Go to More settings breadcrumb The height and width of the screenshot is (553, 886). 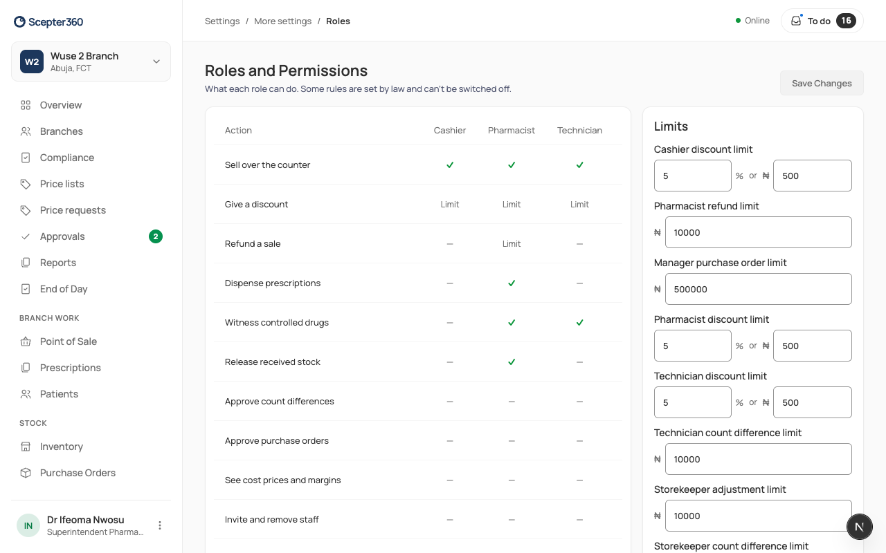(282, 21)
